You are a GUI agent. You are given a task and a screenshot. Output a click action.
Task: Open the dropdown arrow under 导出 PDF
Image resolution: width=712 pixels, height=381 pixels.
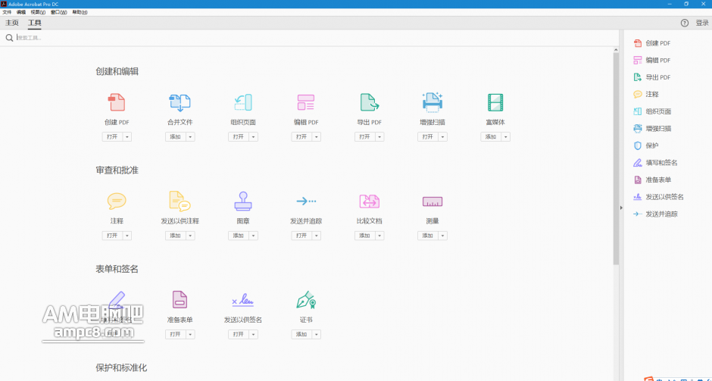click(x=379, y=136)
